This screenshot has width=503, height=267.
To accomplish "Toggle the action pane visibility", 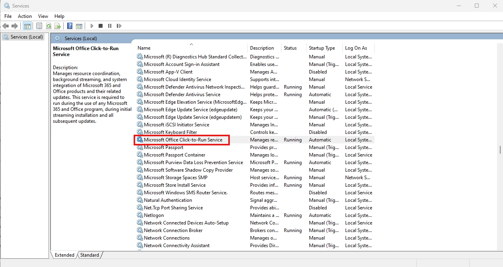I will click(x=79, y=25).
